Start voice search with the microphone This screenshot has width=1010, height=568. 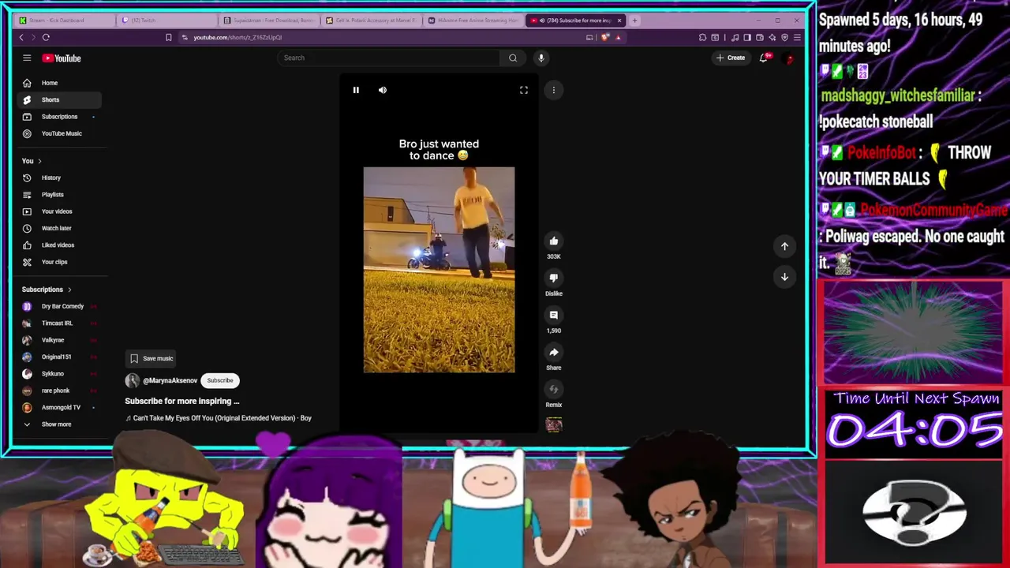pyautogui.click(x=541, y=58)
